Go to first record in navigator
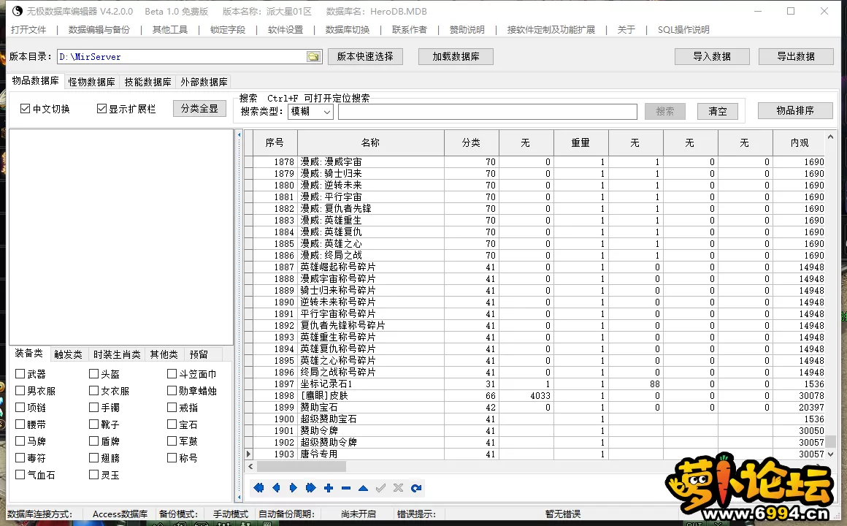Viewport: 847px width, 526px height. tap(258, 488)
